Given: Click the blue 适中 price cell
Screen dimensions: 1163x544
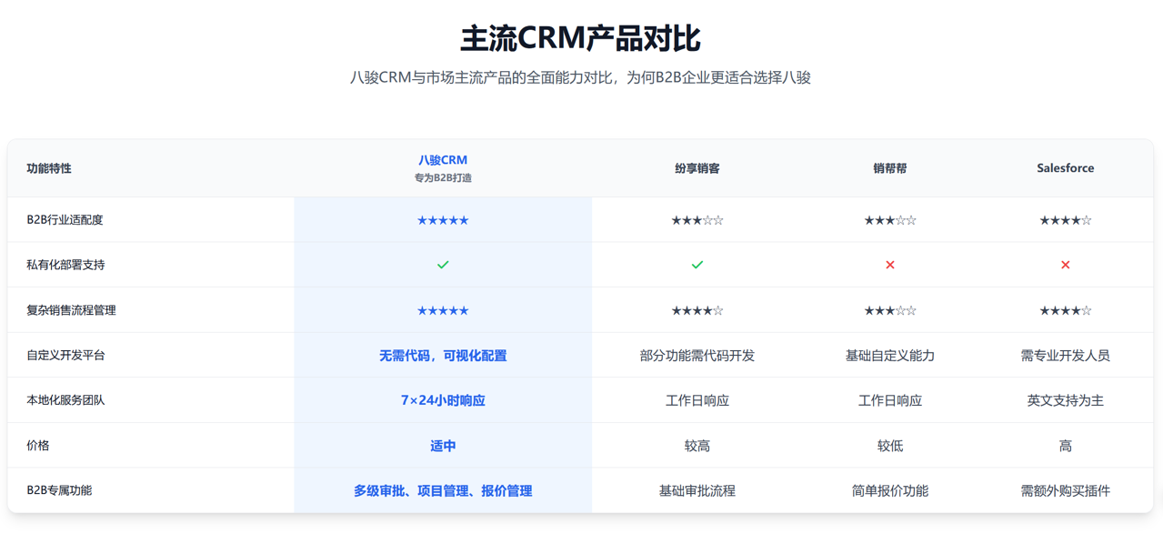Looking at the screenshot, I should tap(443, 446).
